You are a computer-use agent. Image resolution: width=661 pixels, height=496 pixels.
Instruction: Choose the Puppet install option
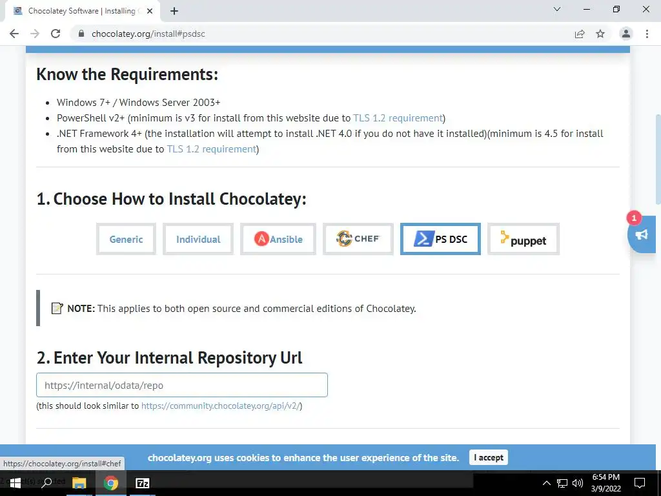(x=524, y=239)
